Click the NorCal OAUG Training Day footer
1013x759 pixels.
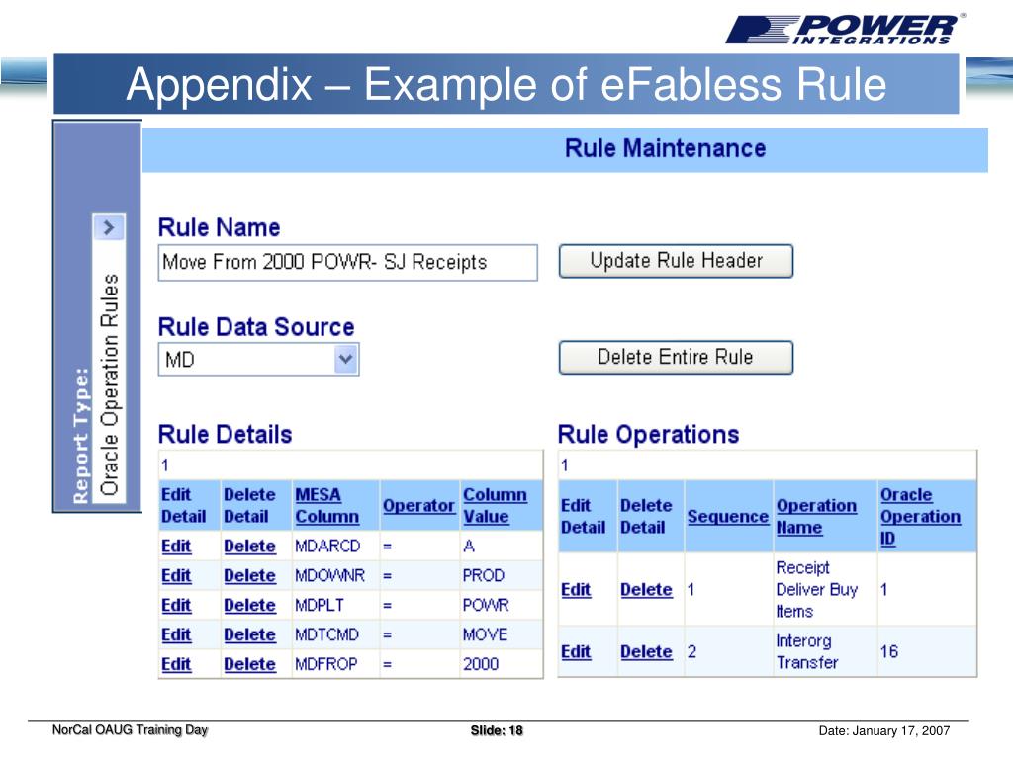click(x=130, y=730)
